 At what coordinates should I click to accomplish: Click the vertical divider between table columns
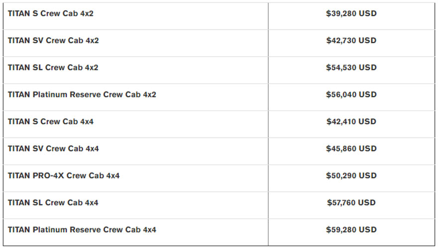[x=268, y=124]
